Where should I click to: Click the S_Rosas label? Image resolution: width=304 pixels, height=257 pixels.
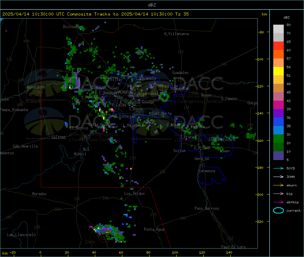[136, 109]
